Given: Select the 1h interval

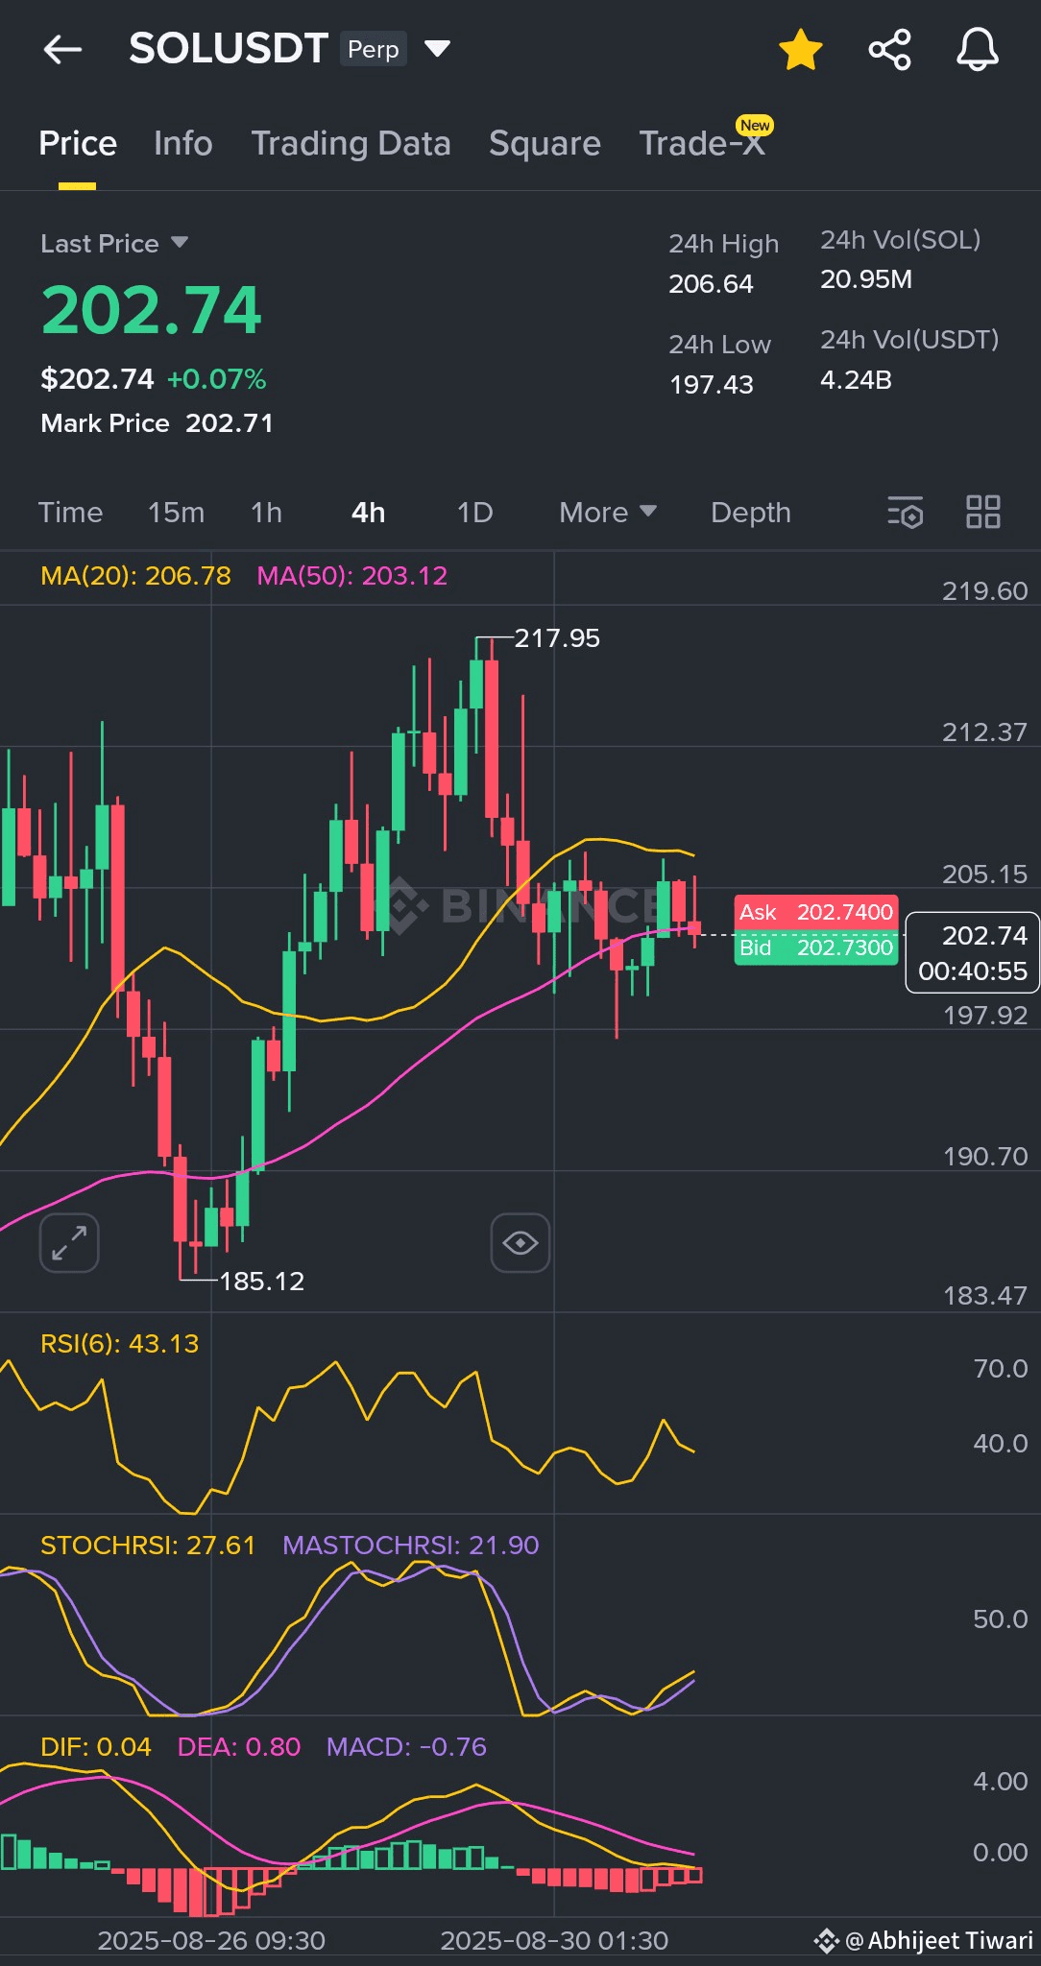Looking at the screenshot, I should pos(266,513).
